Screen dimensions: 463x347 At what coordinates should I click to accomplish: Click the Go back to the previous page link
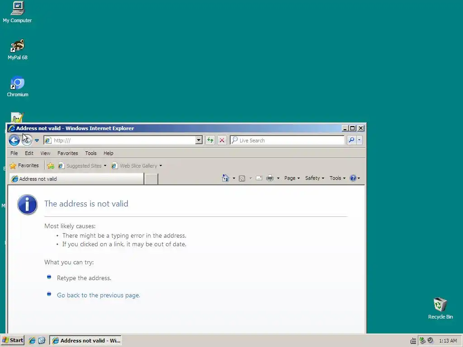(x=98, y=295)
